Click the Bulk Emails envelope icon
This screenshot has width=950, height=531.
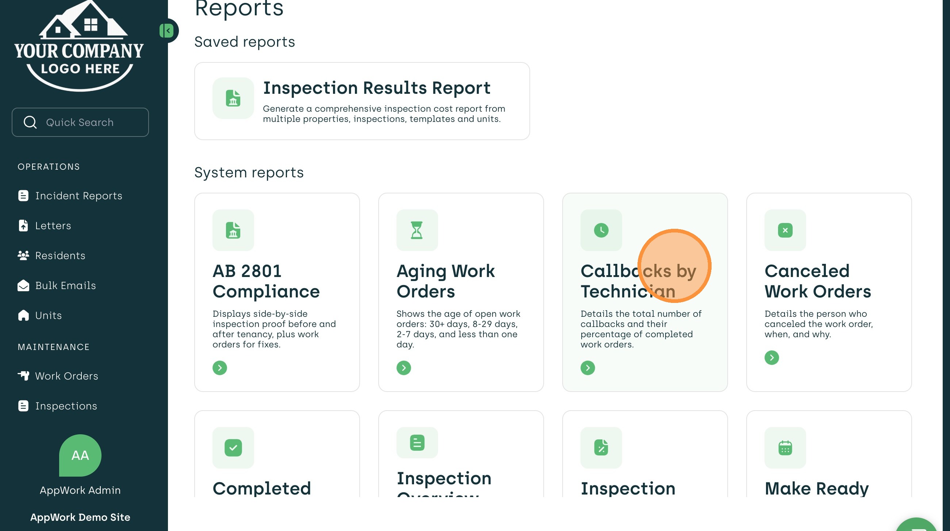tap(23, 285)
